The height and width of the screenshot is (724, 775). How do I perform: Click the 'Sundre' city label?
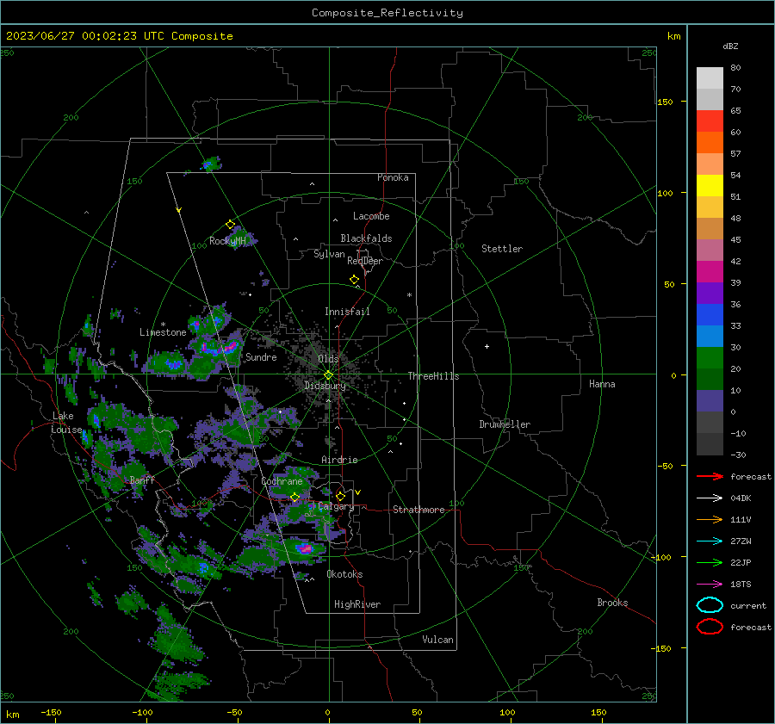point(262,356)
